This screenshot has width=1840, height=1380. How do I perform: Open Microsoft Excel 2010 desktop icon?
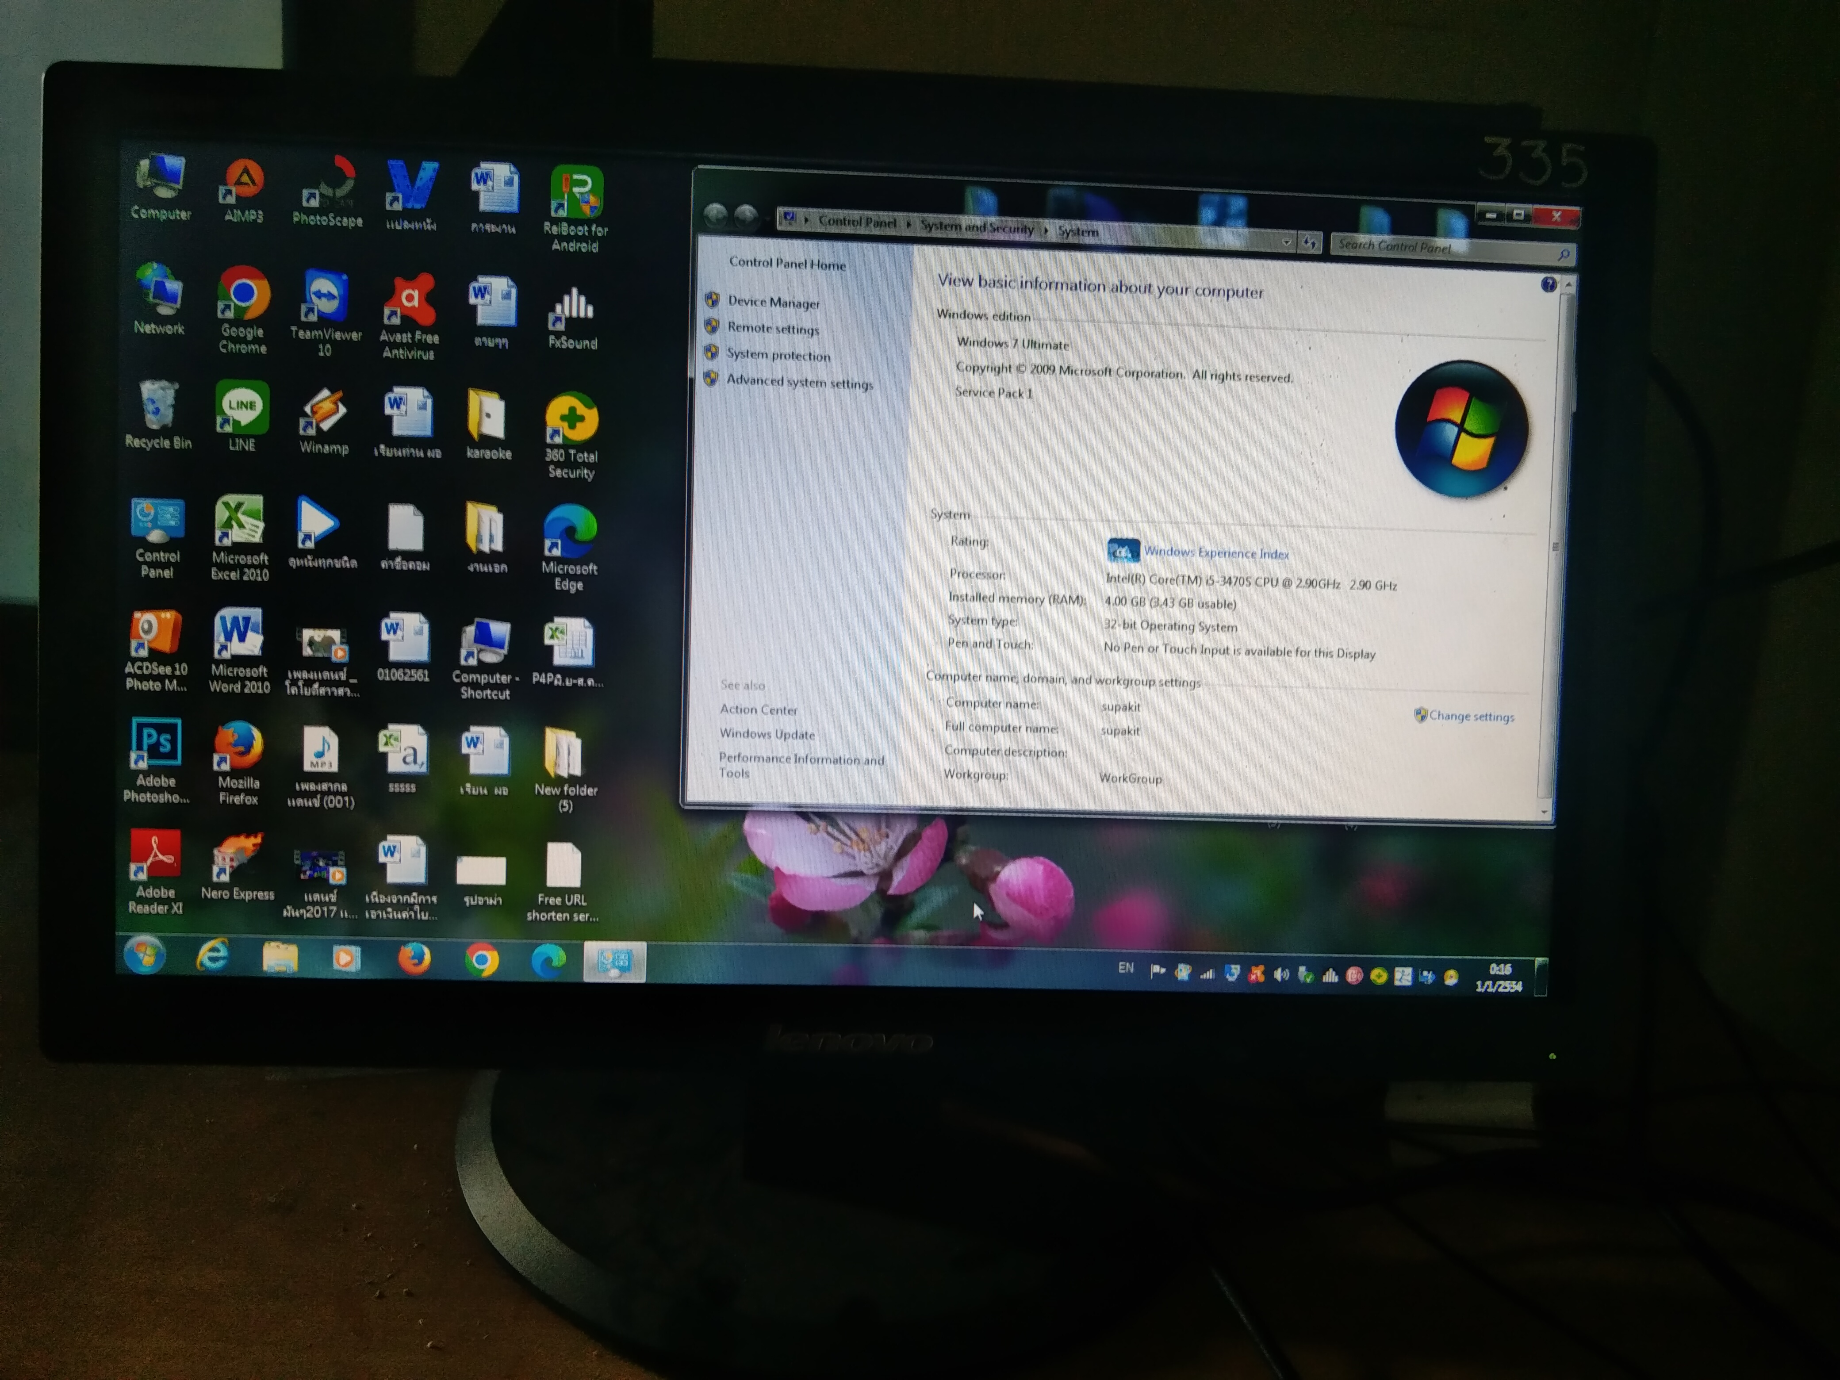pyautogui.click(x=240, y=537)
